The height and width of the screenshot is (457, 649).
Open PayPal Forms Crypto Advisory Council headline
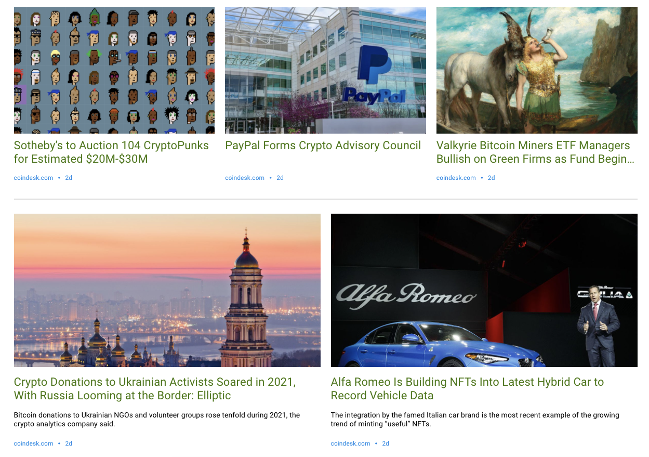[323, 146]
